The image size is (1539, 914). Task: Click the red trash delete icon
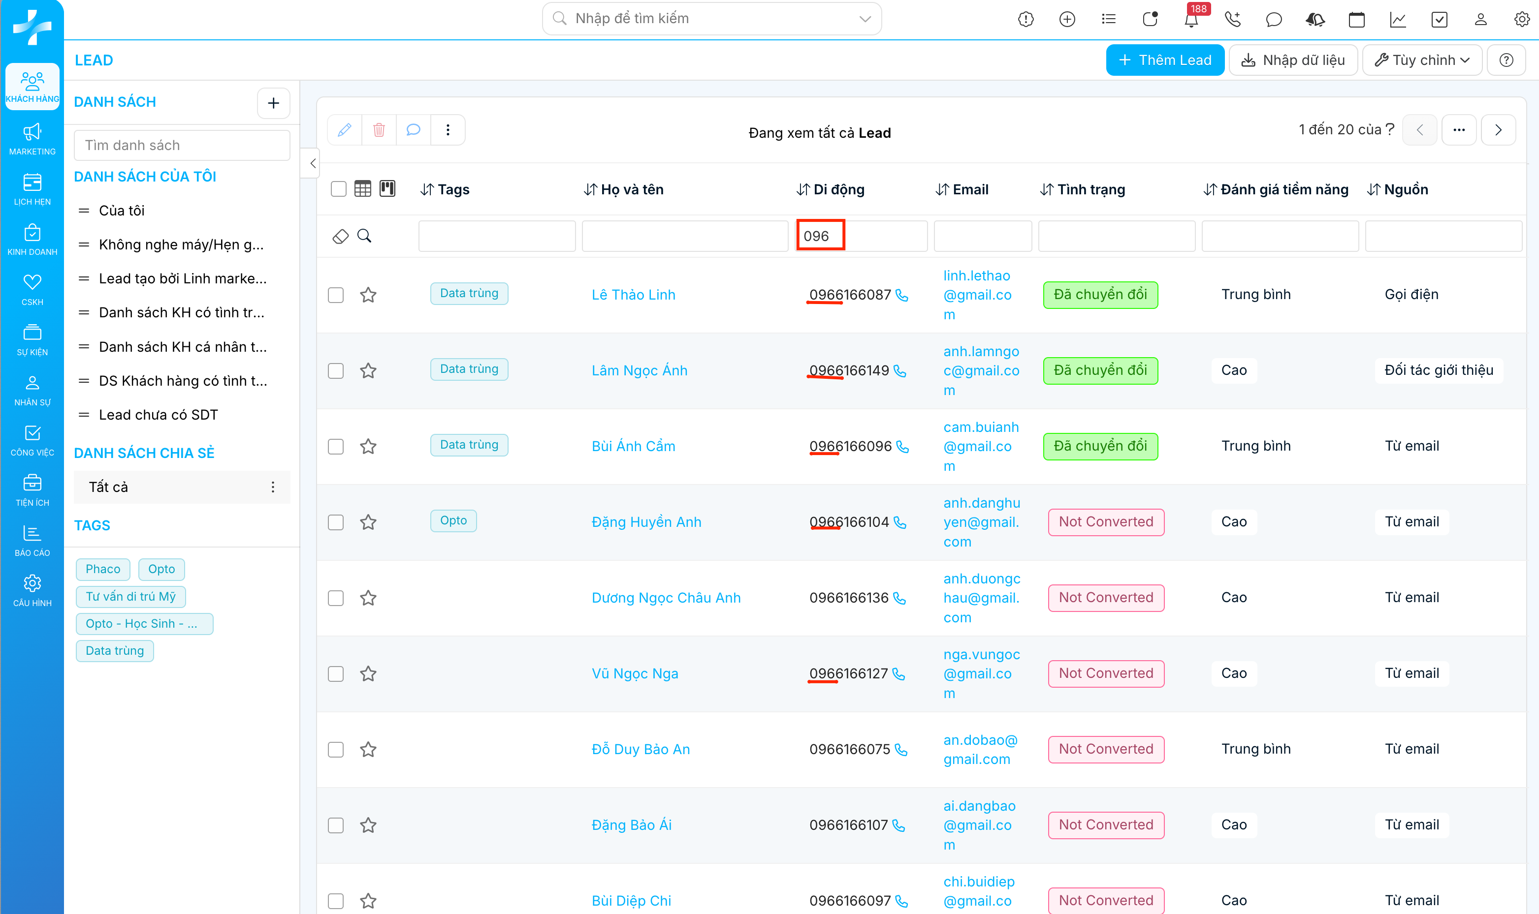click(x=379, y=130)
